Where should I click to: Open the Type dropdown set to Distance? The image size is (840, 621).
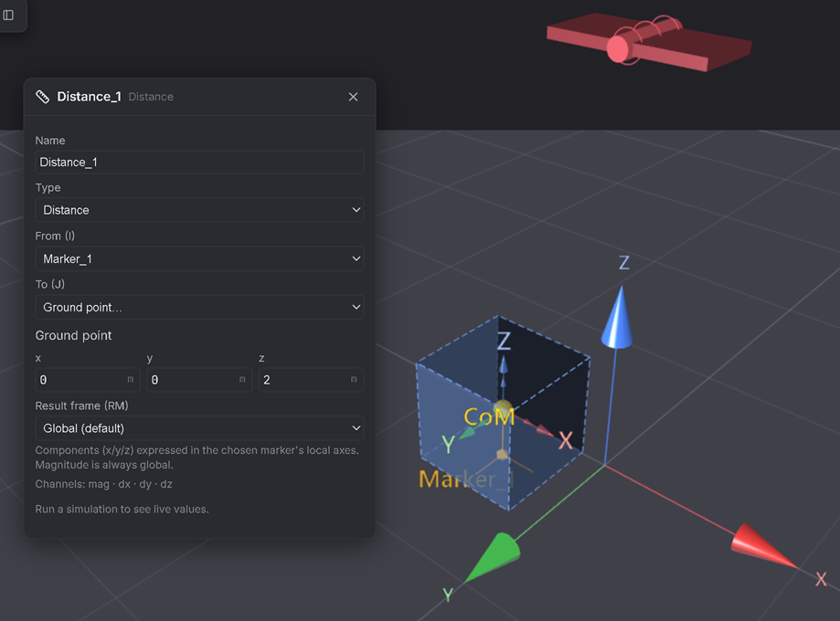point(199,210)
